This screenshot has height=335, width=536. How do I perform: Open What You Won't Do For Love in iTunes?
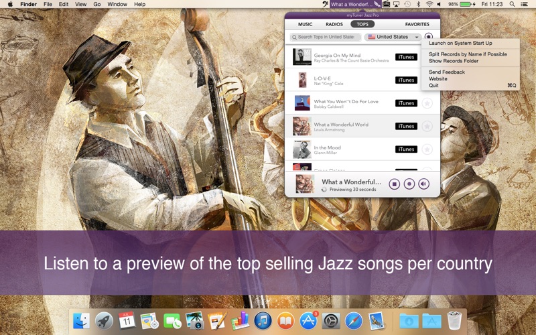(x=406, y=103)
